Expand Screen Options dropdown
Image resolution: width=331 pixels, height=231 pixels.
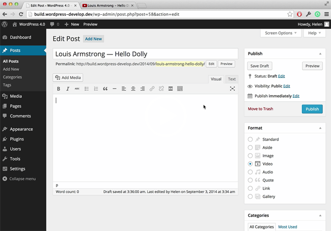coord(281,33)
